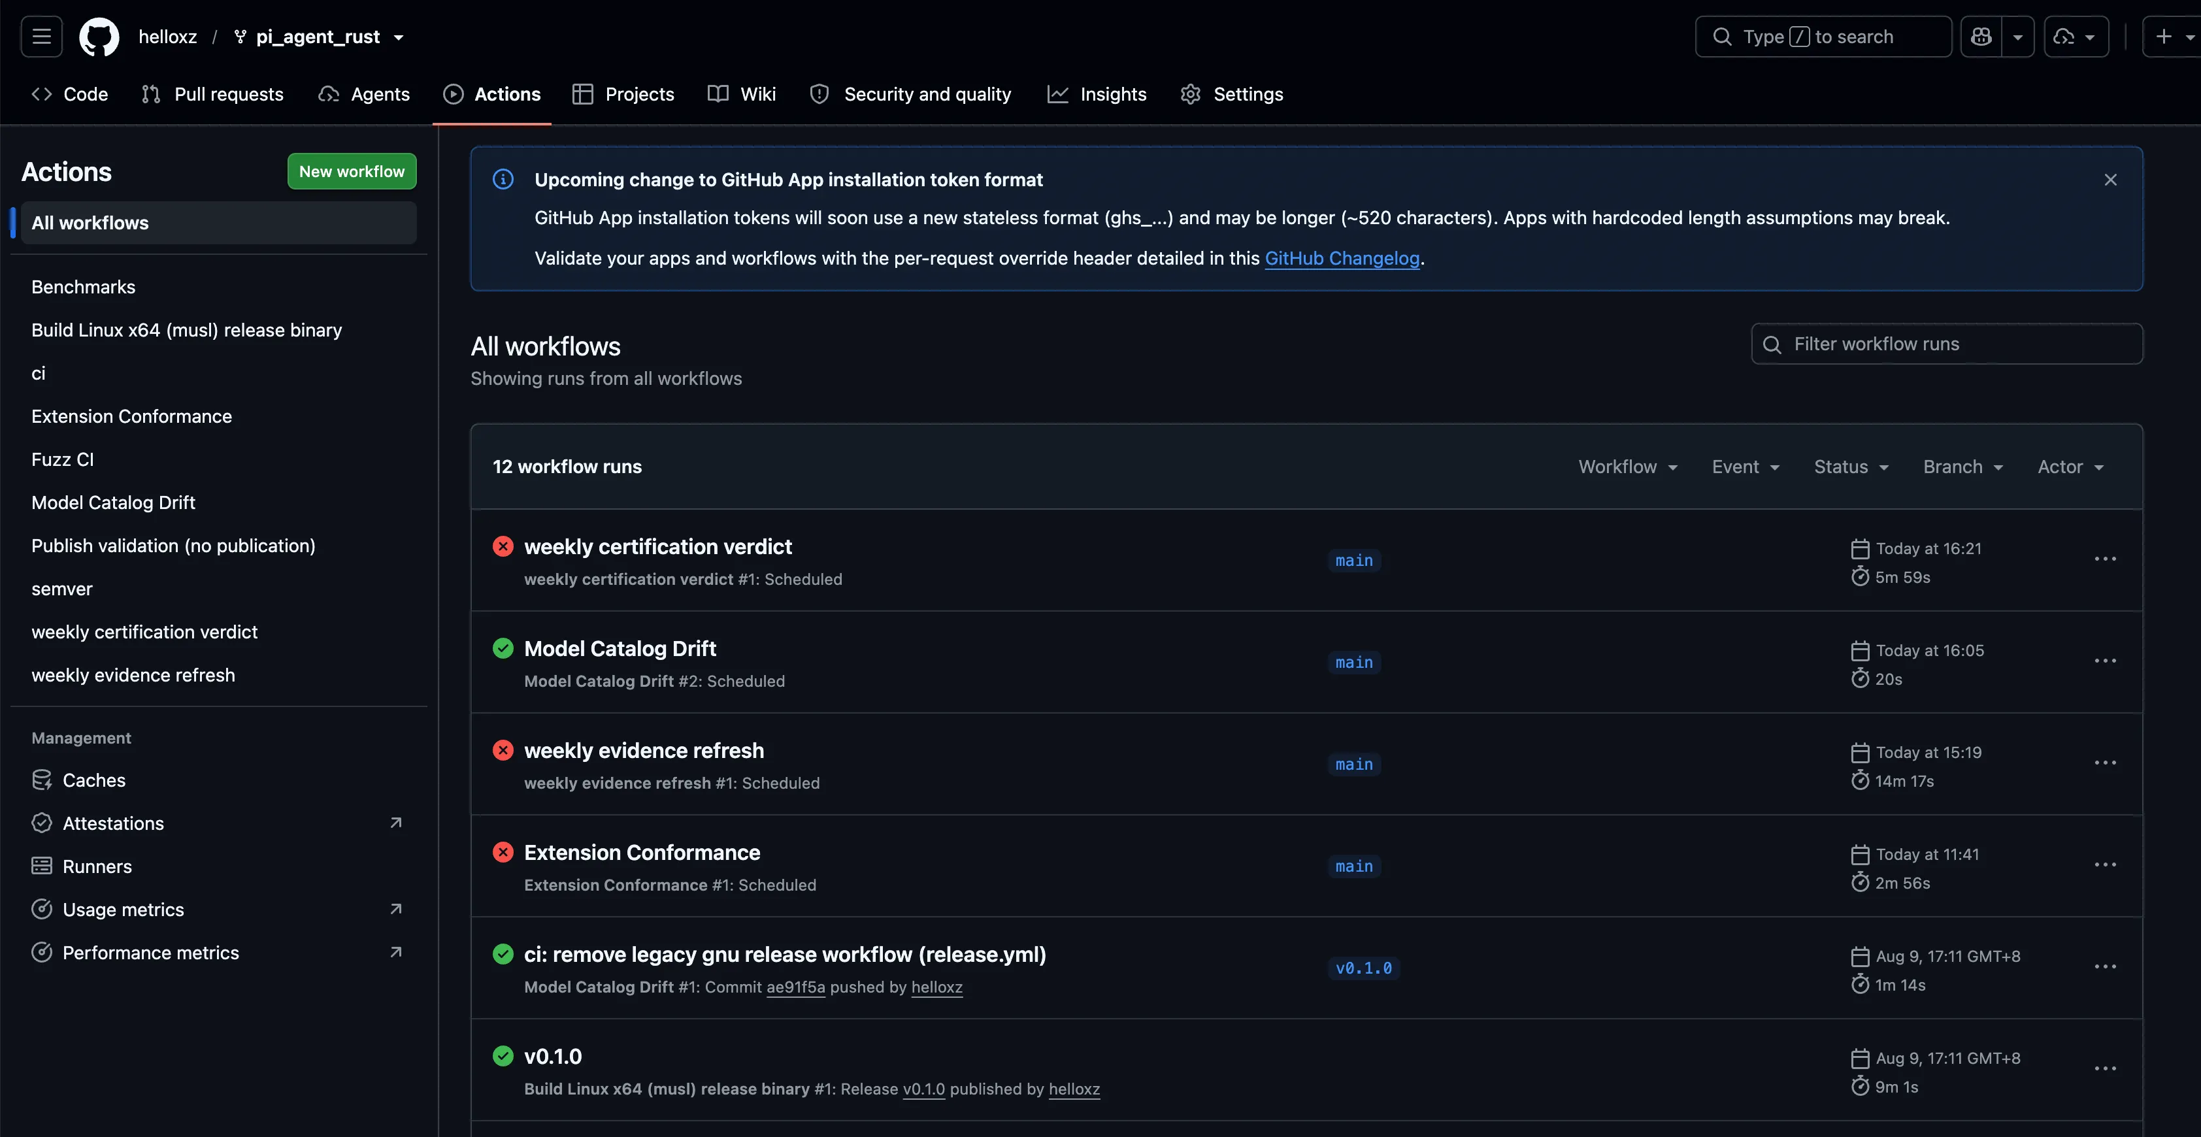The width and height of the screenshot is (2201, 1137).
Task: Click failed status icon of Extension Conformance run
Action: (503, 851)
